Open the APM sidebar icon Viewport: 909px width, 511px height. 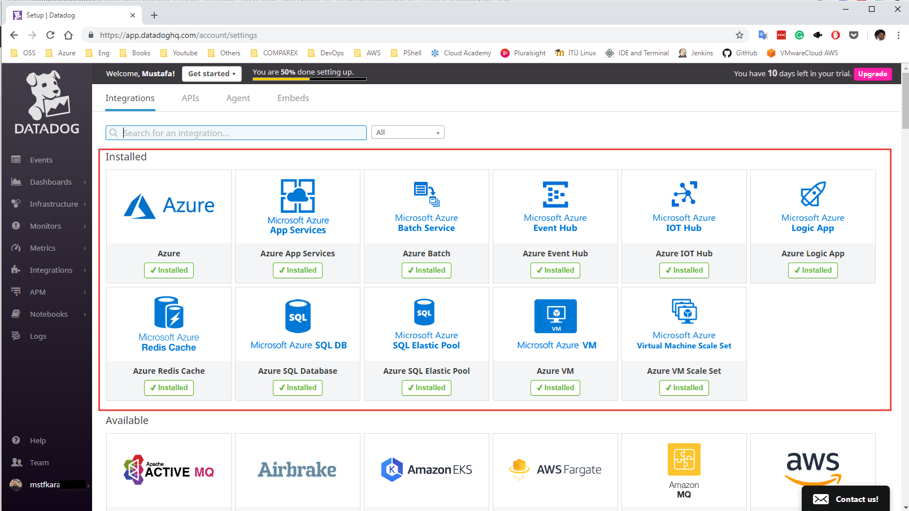click(x=16, y=292)
